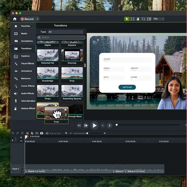Toggle Track 1 visibility eye

click(22, 166)
